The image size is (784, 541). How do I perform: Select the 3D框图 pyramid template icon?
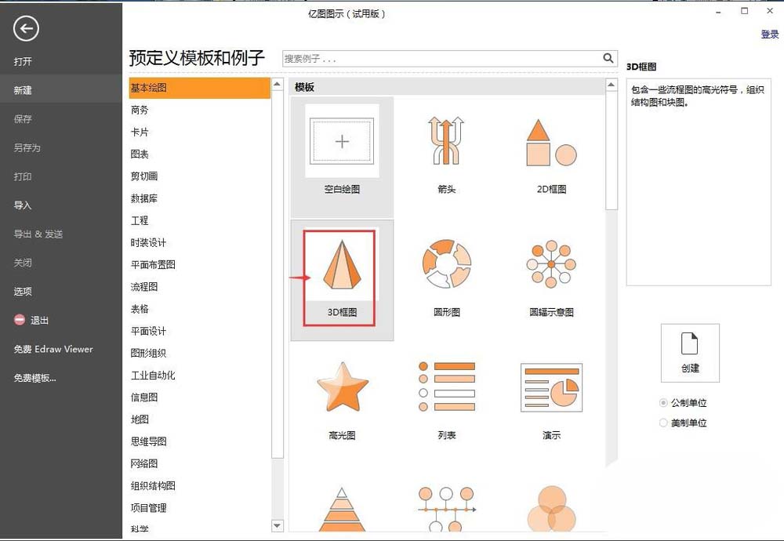click(x=342, y=264)
